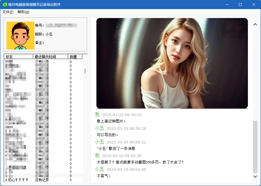Click the 2025-03-10 08:59:23 timestamp

coord(122,115)
